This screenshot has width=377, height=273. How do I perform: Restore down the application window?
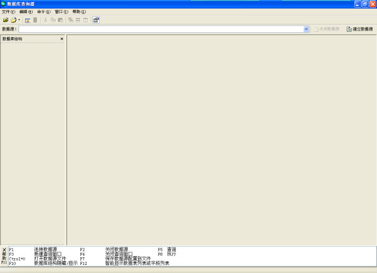point(364,4)
